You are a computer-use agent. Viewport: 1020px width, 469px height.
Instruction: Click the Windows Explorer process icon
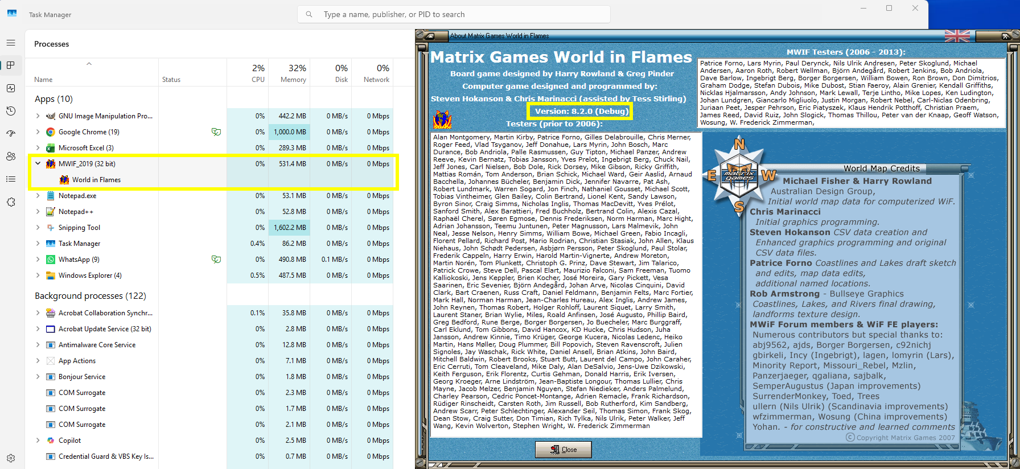click(50, 275)
